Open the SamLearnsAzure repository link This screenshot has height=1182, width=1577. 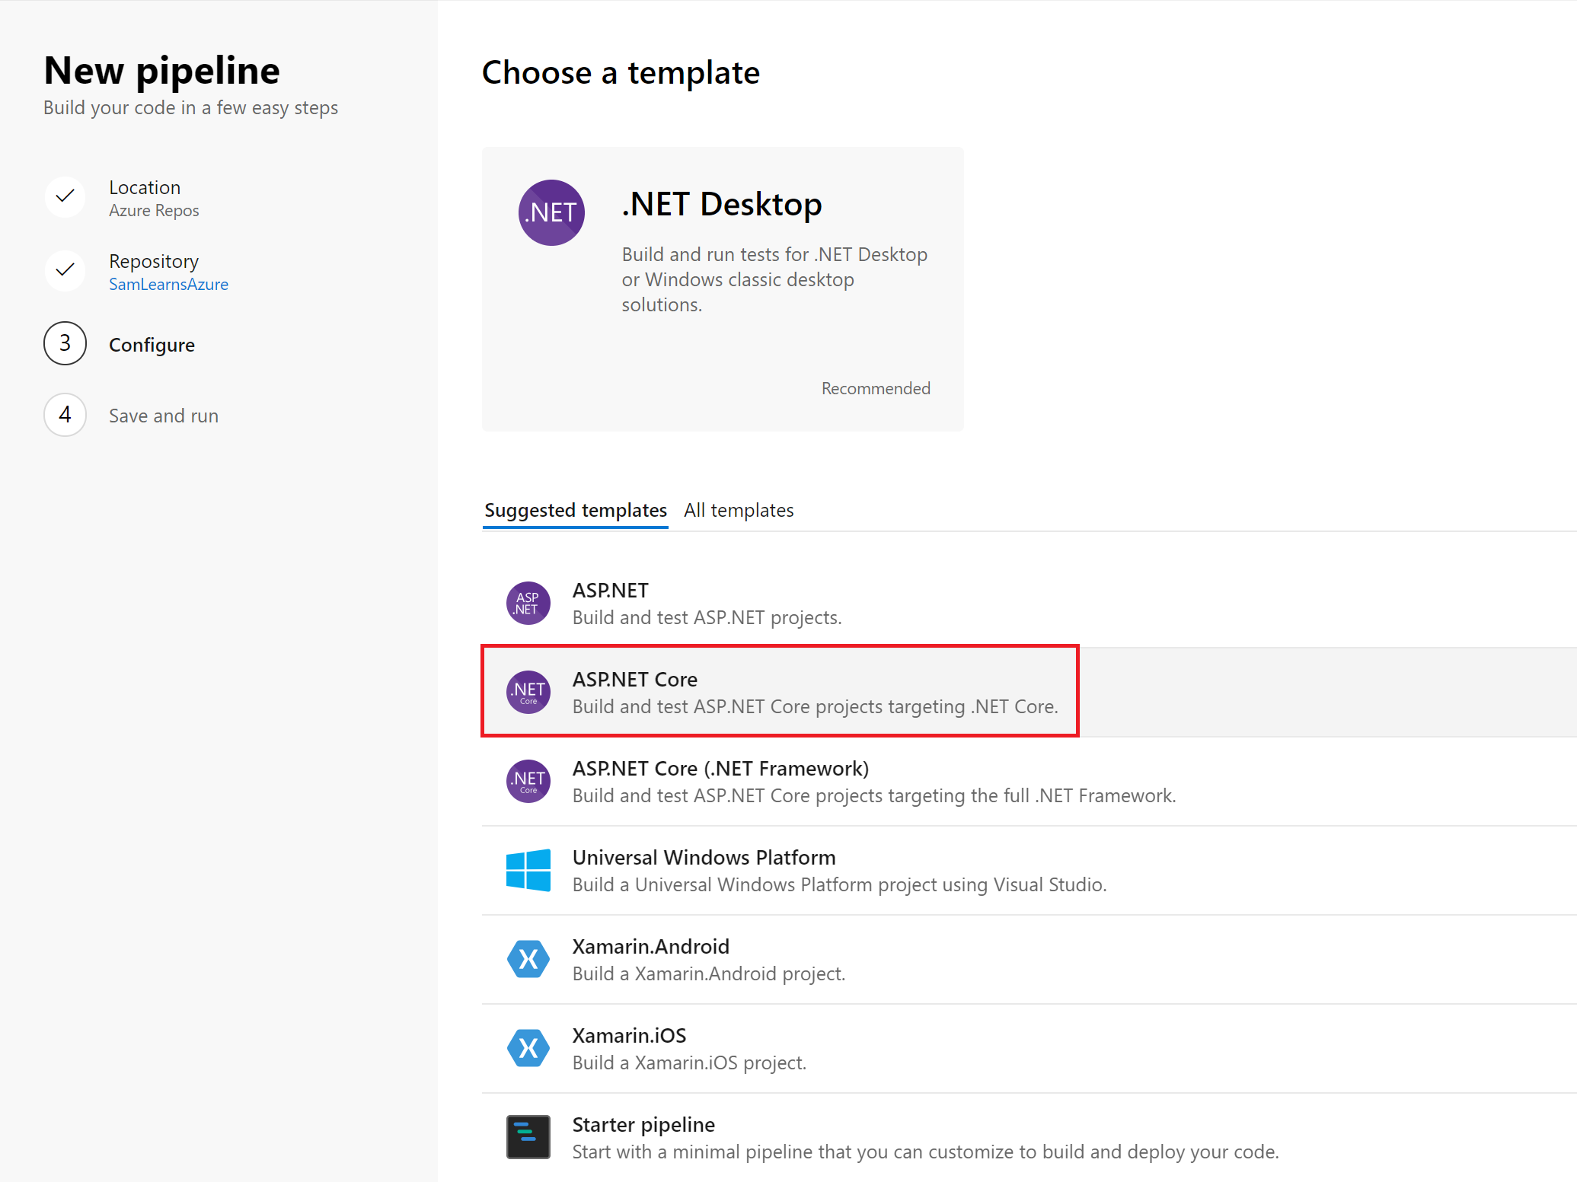pyautogui.click(x=168, y=285)
